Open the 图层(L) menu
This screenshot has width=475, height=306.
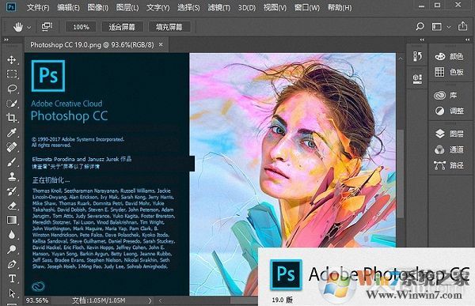click(127, 7)
